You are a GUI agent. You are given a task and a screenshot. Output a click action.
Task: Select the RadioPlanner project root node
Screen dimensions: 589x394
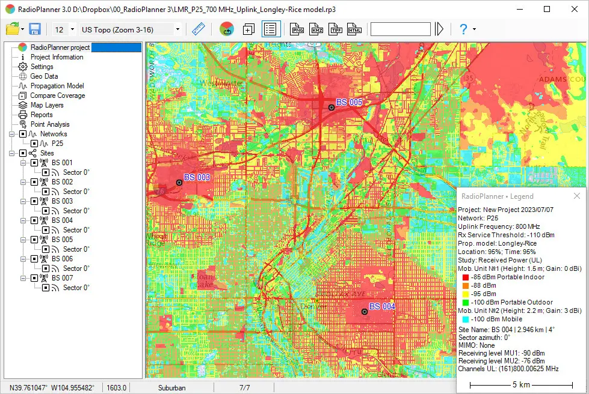tap(60, 47)
